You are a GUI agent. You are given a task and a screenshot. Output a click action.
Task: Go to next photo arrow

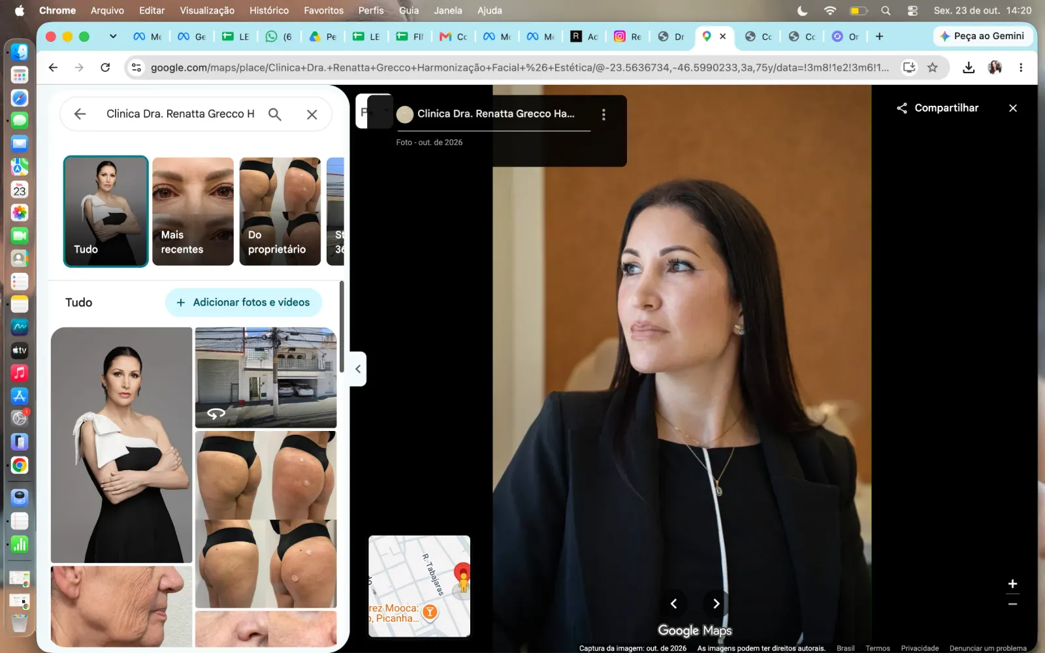point(716,603)
